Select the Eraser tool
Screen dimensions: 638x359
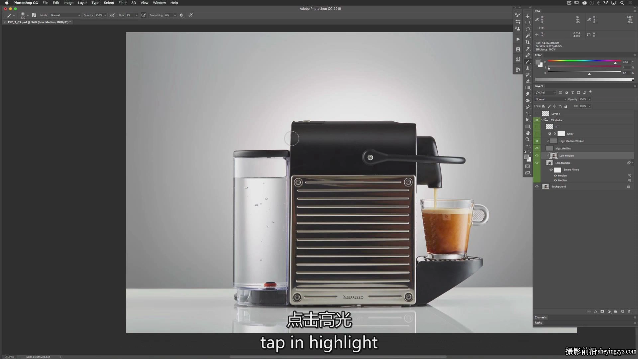[x=527, y=81]
